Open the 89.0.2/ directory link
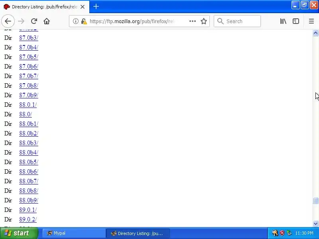The image size is (319, 239). (28, 219)
